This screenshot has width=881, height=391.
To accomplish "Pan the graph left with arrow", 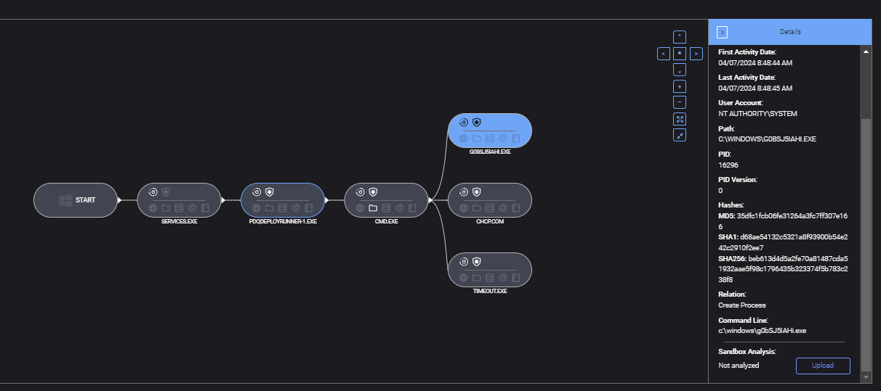I will pos(663,53).
